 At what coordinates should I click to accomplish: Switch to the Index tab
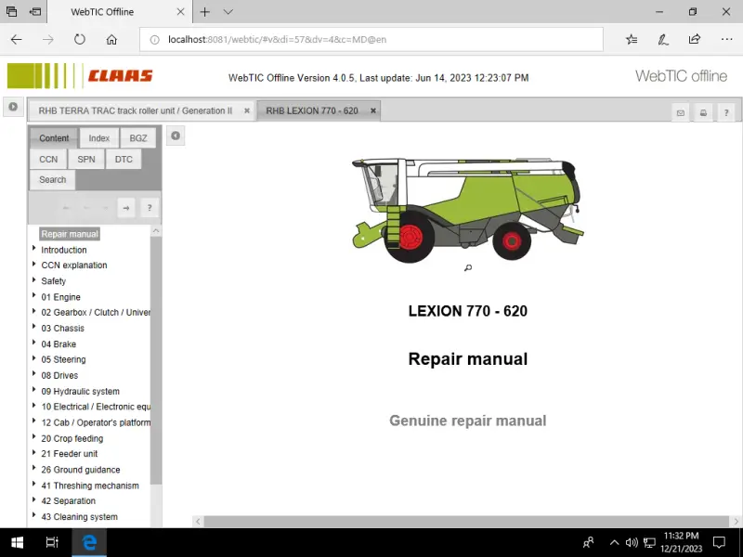coord(98,137)
